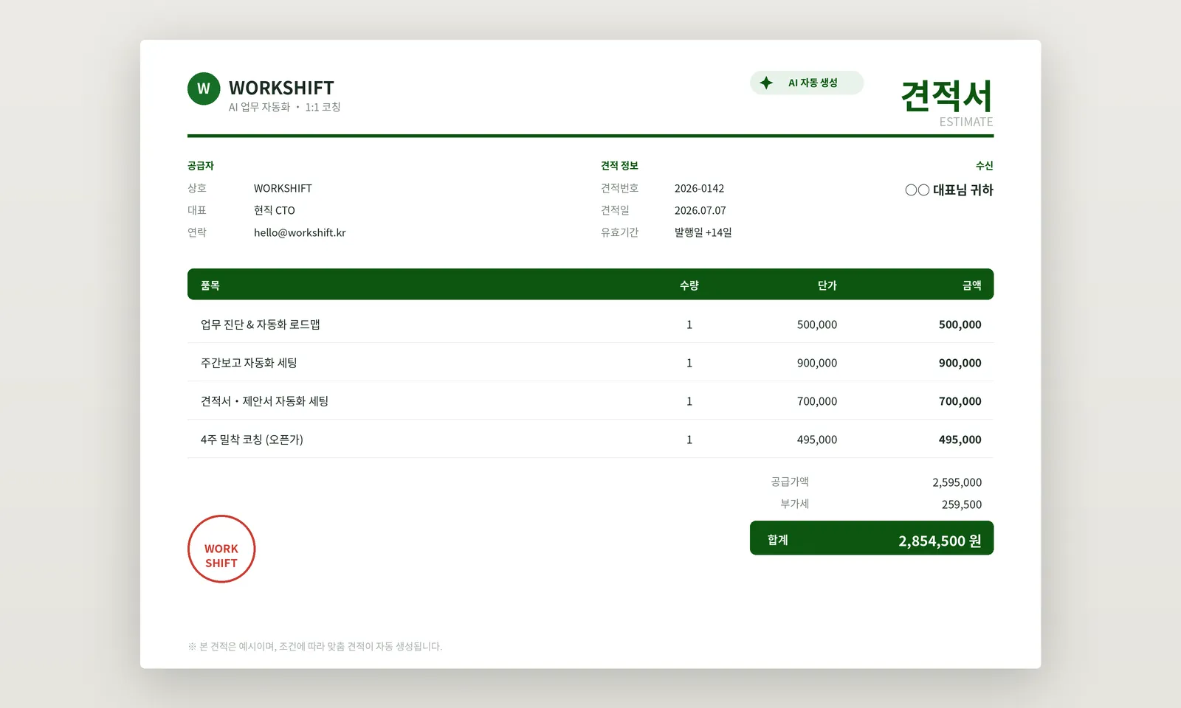This screenshot has width=1181, height=708.
Task: Click the '연락' label
Action: point(197,232)
